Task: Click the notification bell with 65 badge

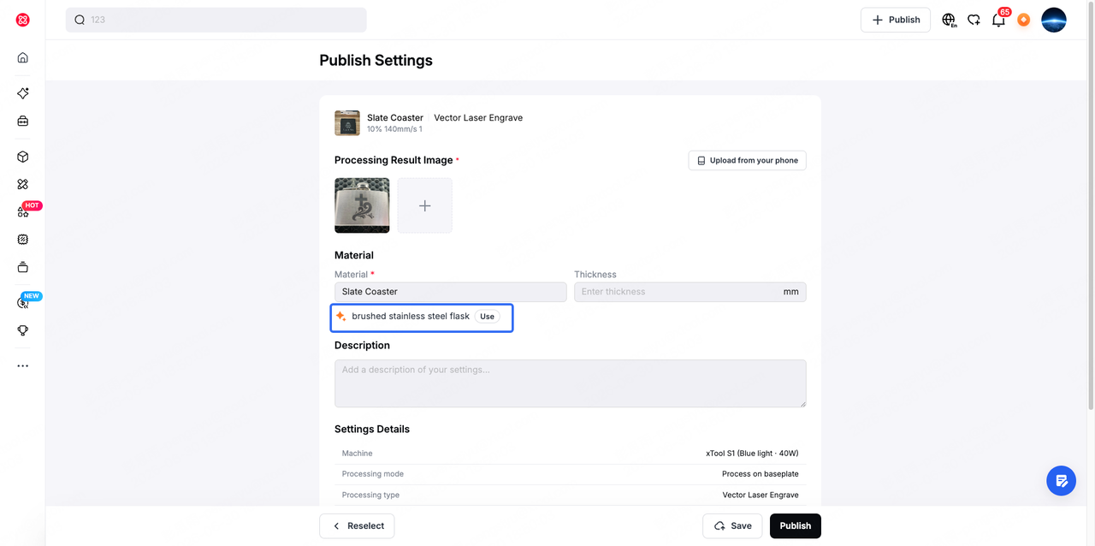Action: coord(998,20)
